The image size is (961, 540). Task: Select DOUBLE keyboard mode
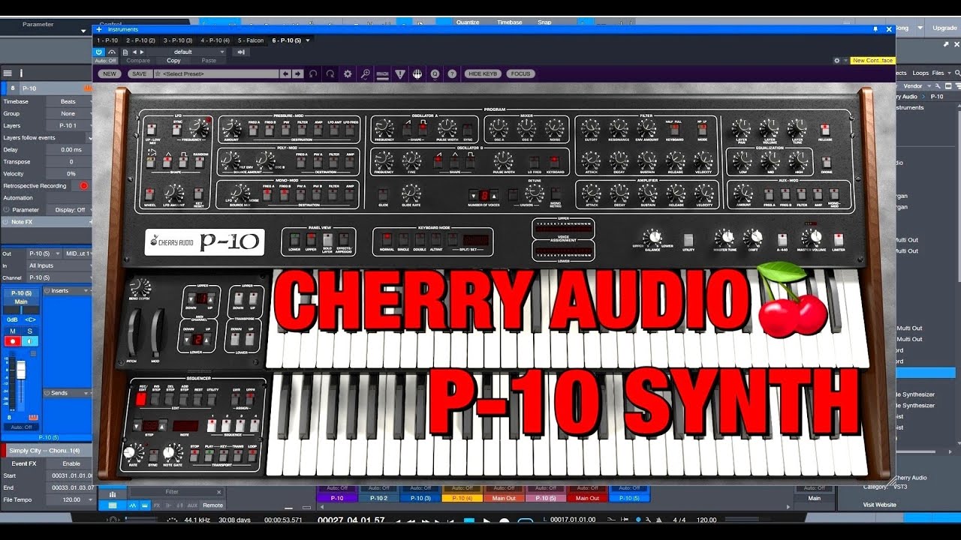(419, 239)
